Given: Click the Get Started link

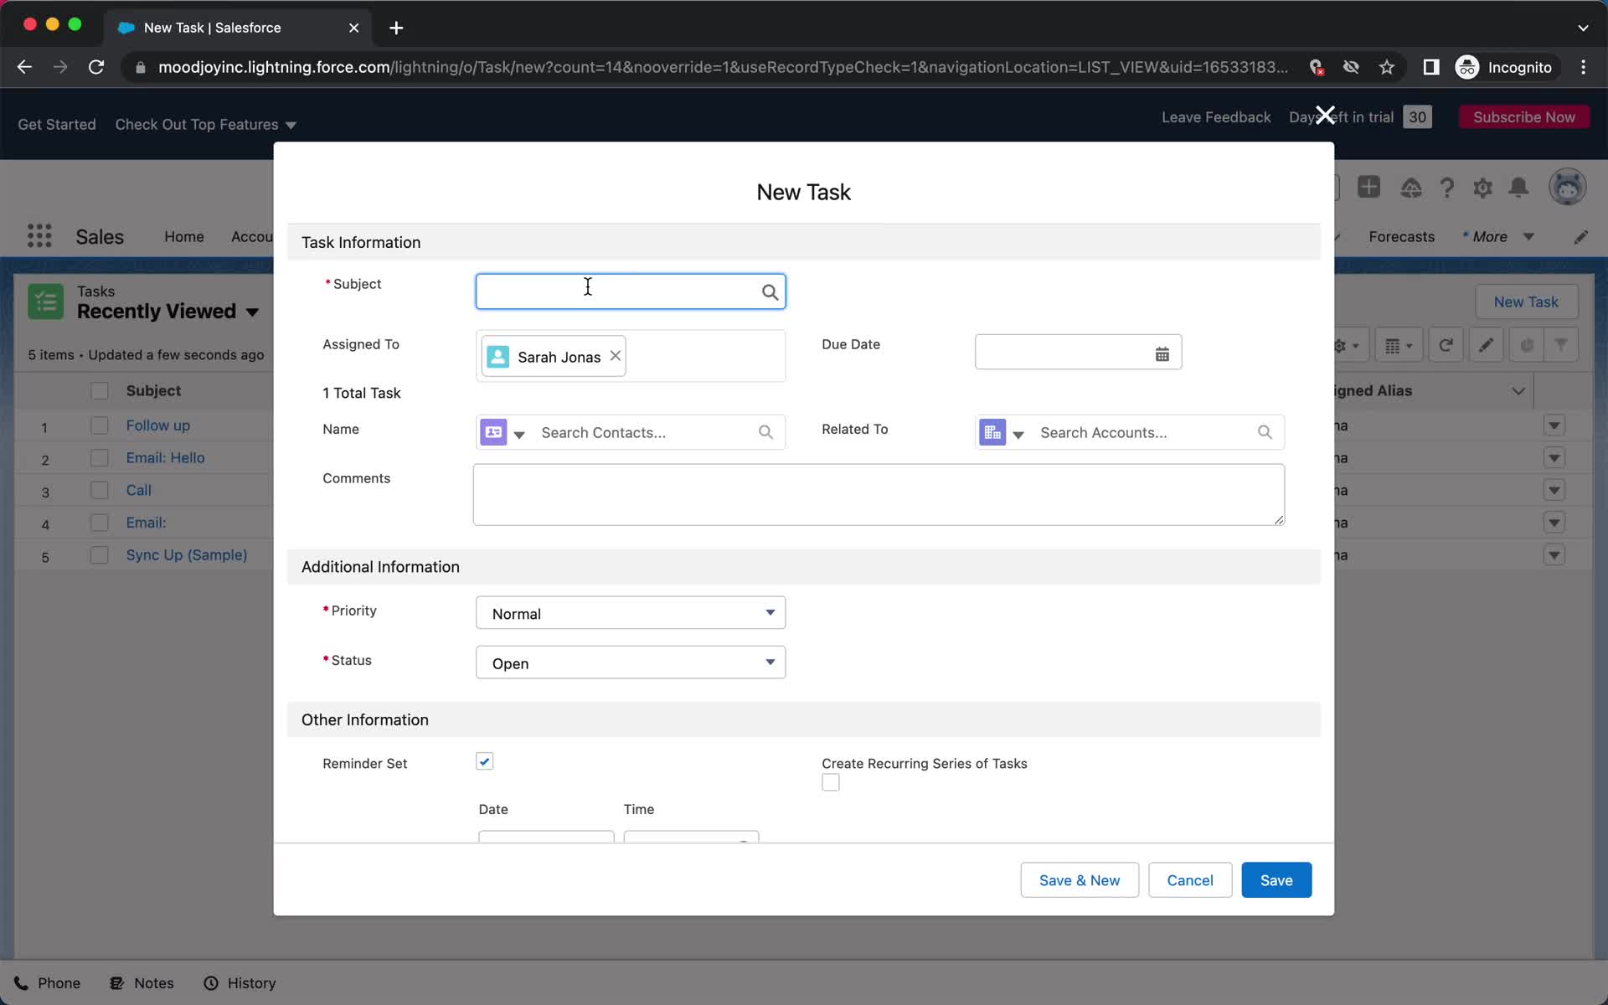Looking at the screenshot, I should coord(57,124).
